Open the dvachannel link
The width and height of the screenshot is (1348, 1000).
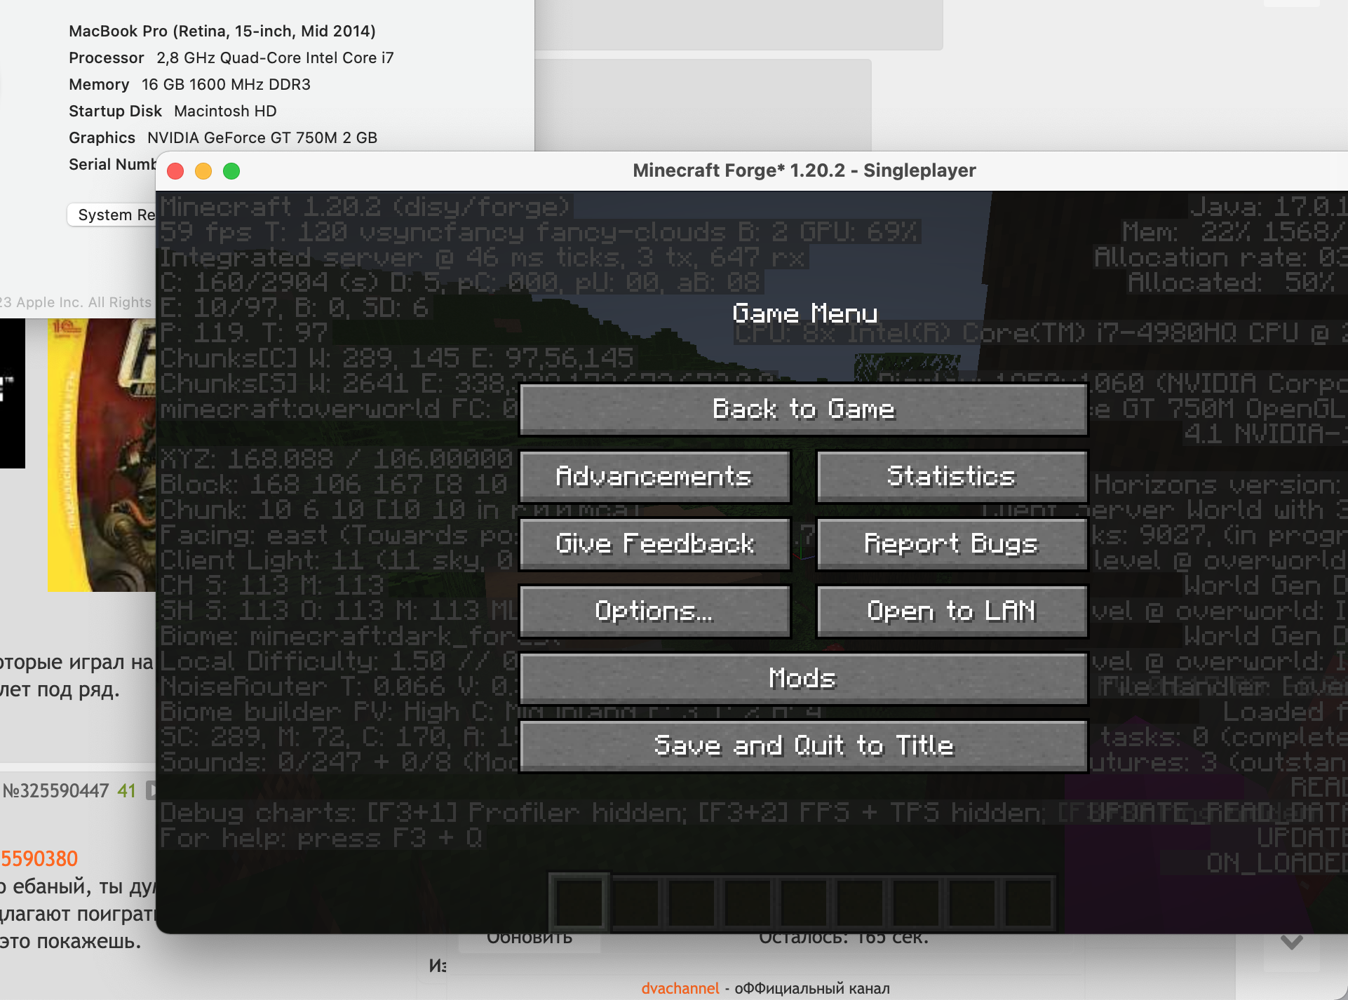click(x=680, y=988)
